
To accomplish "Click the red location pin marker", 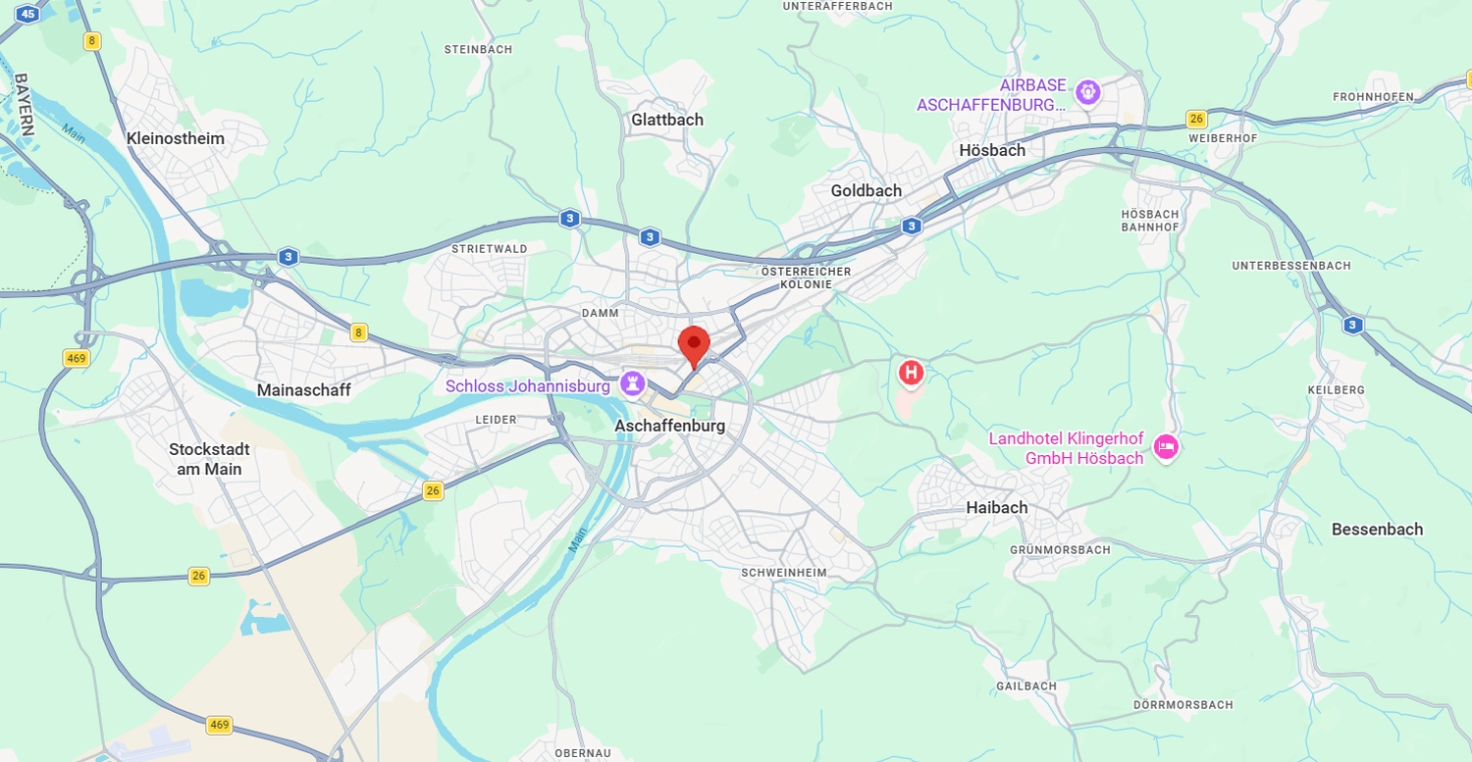I will coord(694,347).
